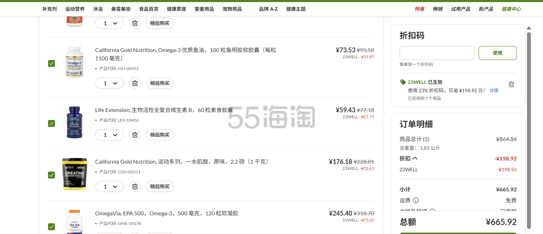Toggle the Creatine Monohydrate item checkbox
The image size is (543, 234).
51,175
